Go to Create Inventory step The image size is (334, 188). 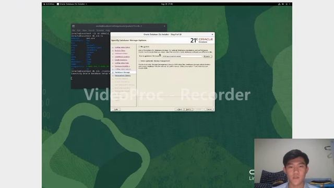tap(121, 60)
